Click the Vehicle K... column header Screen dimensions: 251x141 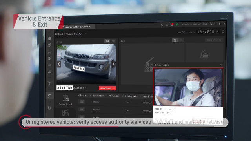point(83,96)
